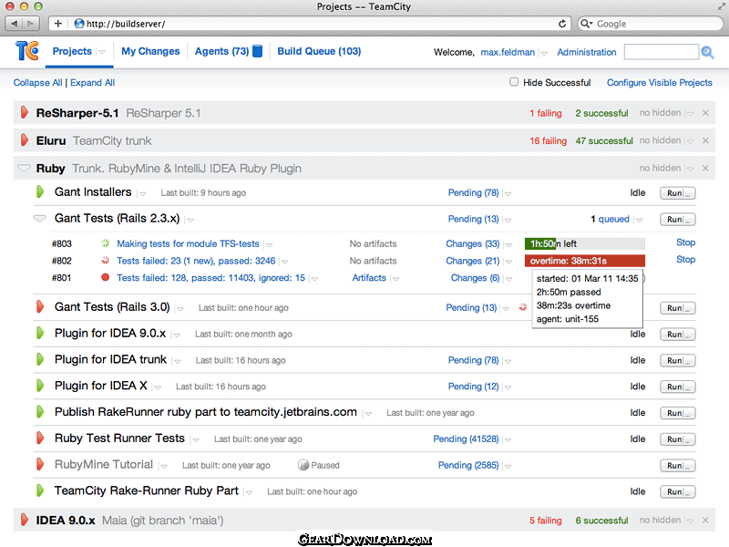Click the Collapse All link

pyautogui.click(x=37, y=82)
